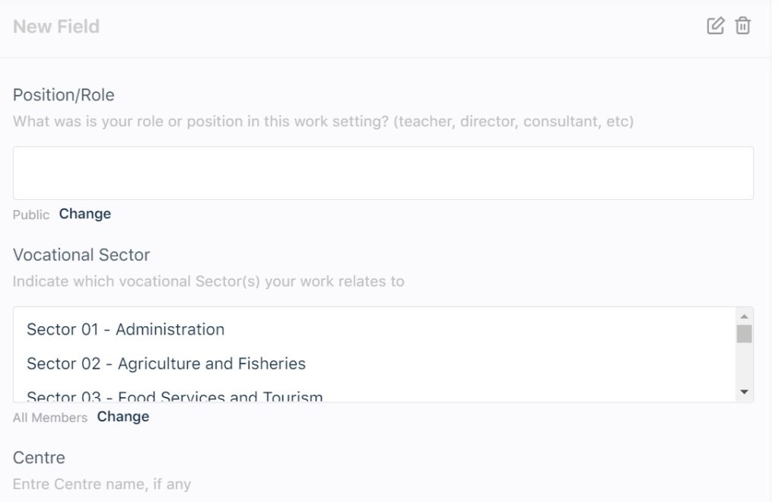Image resolution: width=779 pixels, height=502 pixels.
Task: Click the Centre field label
Action: tap(39, 458)
